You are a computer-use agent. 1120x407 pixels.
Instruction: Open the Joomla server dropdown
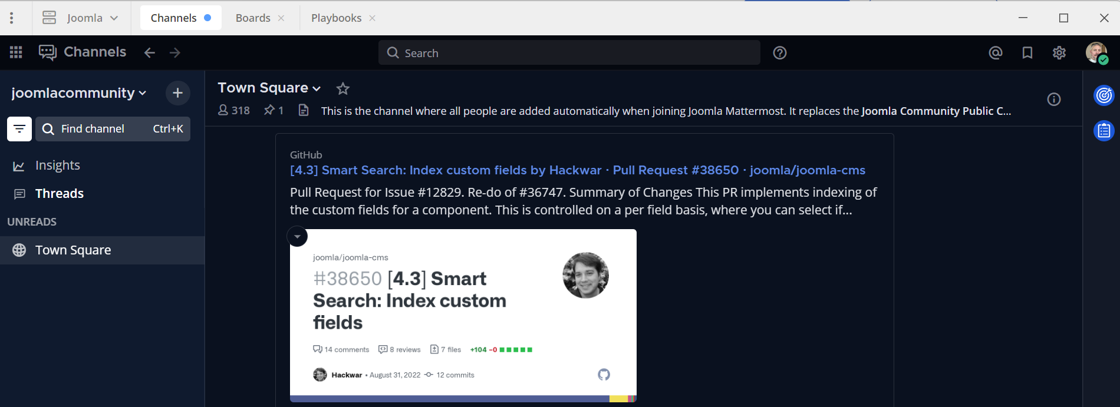pos(81,18)
